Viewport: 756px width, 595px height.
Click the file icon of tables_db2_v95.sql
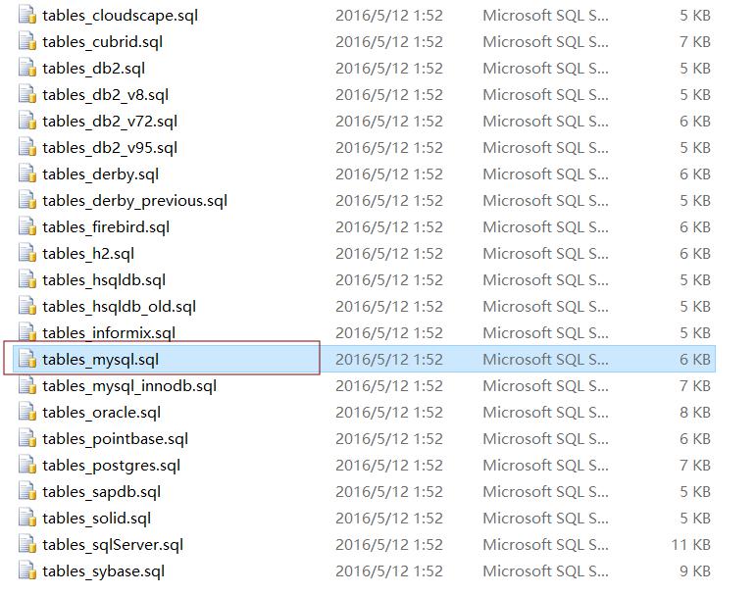tap(27, 147)
